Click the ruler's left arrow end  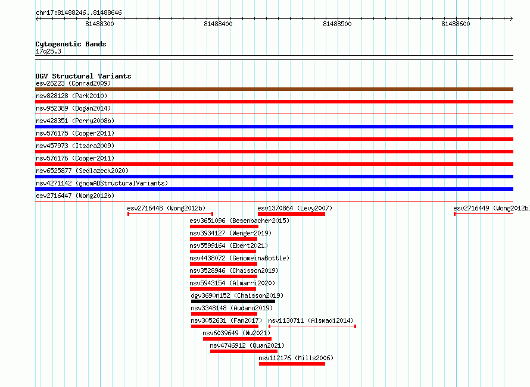click(37, 19)
